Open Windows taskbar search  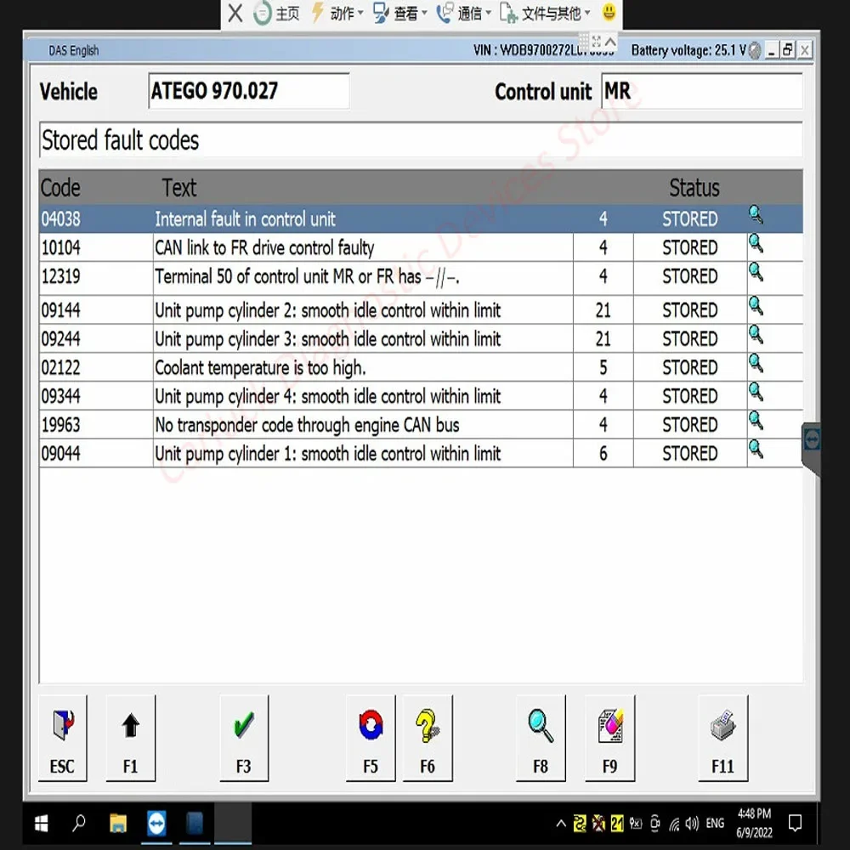pos(79,824)
